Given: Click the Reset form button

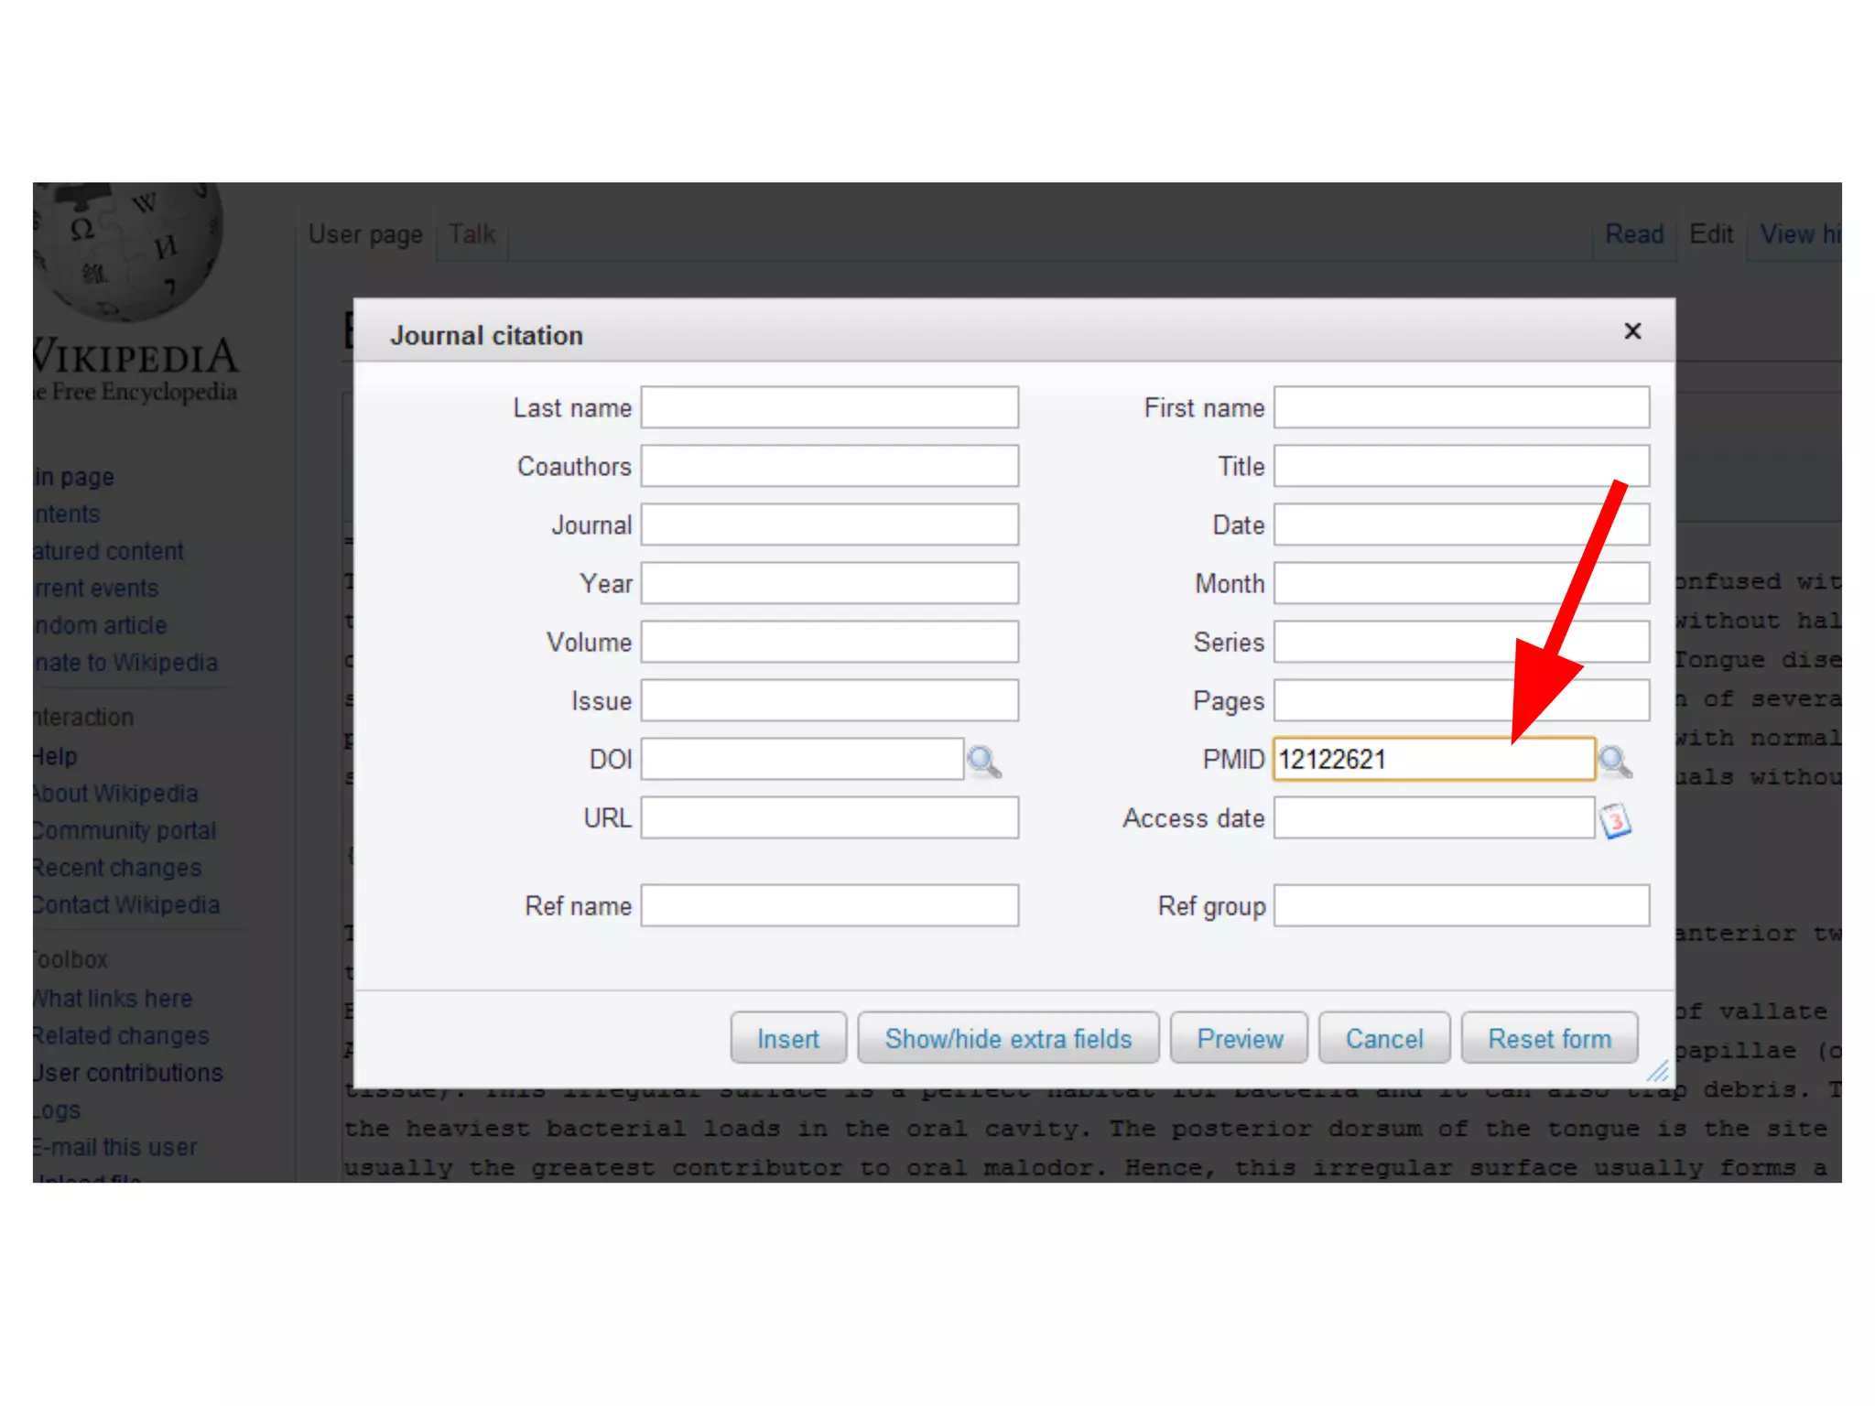Looking at the screenshot, I should [1549, 1039].
